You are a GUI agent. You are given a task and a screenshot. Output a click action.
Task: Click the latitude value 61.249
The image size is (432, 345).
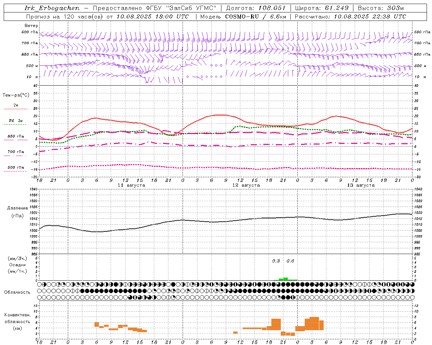[x=336, y=8]
